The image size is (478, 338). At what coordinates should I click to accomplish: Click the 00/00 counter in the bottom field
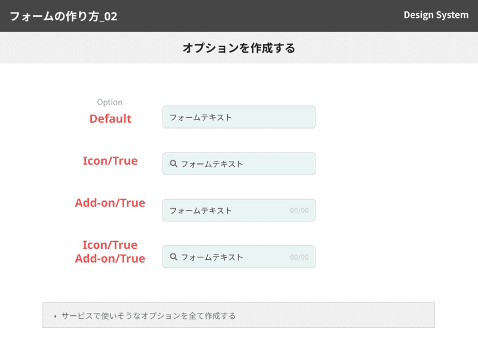299,257
